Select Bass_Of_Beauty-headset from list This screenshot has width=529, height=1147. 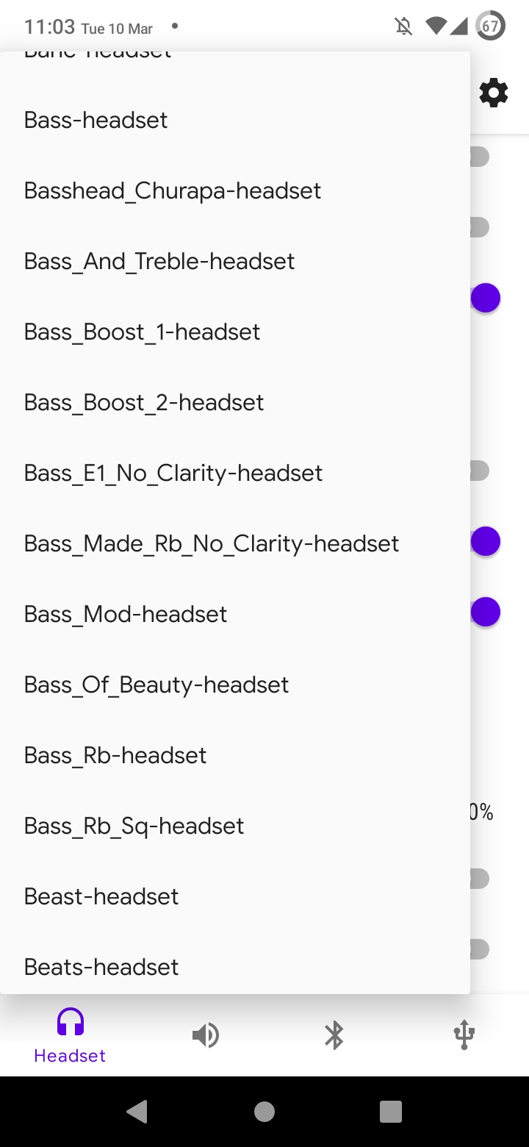[x=235, y=685]
